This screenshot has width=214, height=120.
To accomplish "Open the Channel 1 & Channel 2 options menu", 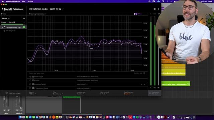I will [x=24, y=22].
